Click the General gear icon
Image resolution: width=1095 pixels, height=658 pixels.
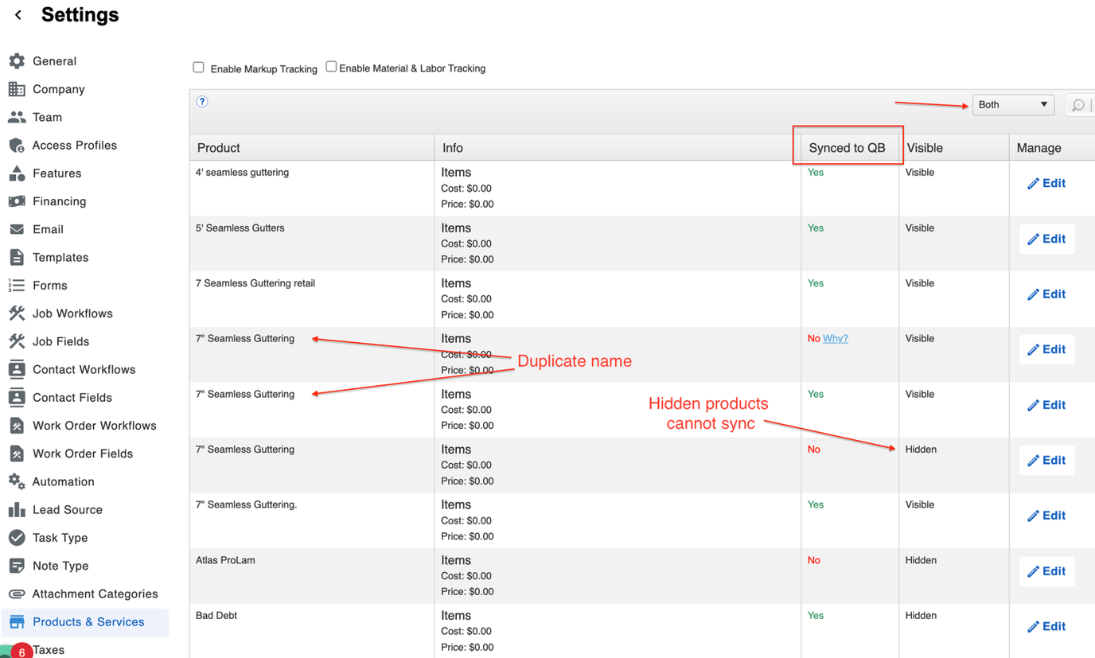[17, 61]
